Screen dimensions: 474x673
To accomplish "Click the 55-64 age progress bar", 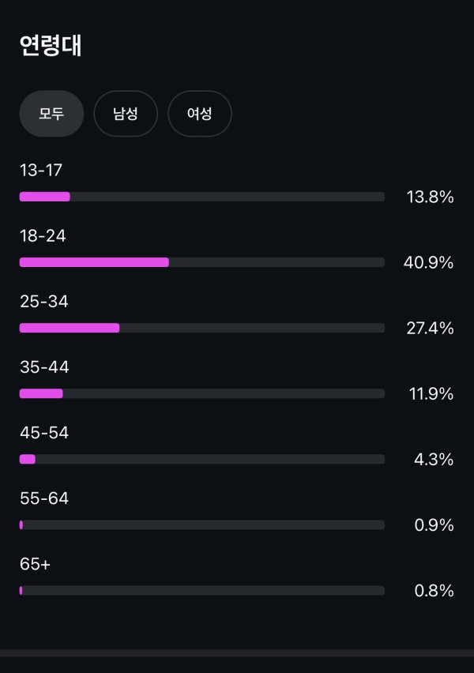I will click(202, 524).
